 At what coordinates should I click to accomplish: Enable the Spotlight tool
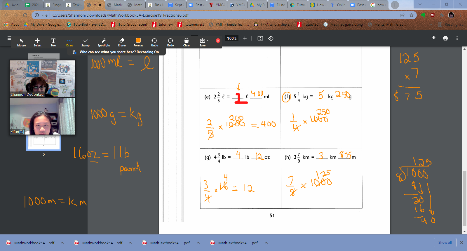point(104,42)
